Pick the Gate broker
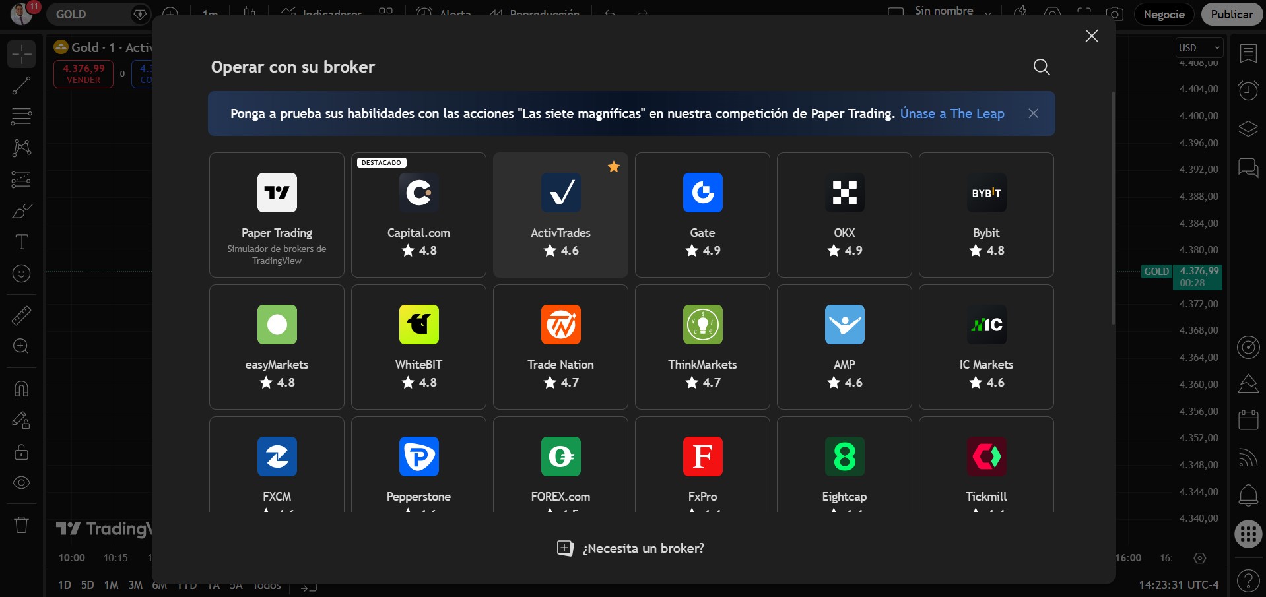 [x=702, y=215]
